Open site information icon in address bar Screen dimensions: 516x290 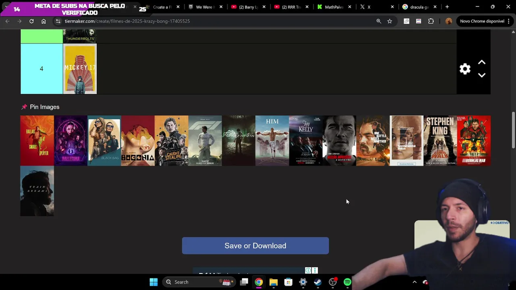pyautogui.click(x=58, y=21)
